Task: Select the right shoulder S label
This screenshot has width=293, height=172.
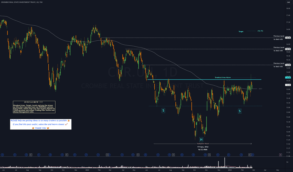Action: click(x=240, y=111)
